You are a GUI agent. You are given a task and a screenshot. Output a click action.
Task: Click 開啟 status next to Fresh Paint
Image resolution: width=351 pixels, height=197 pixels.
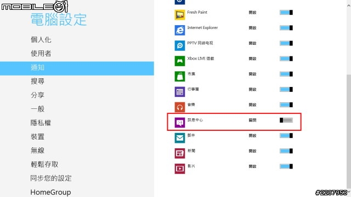(252, 13)
